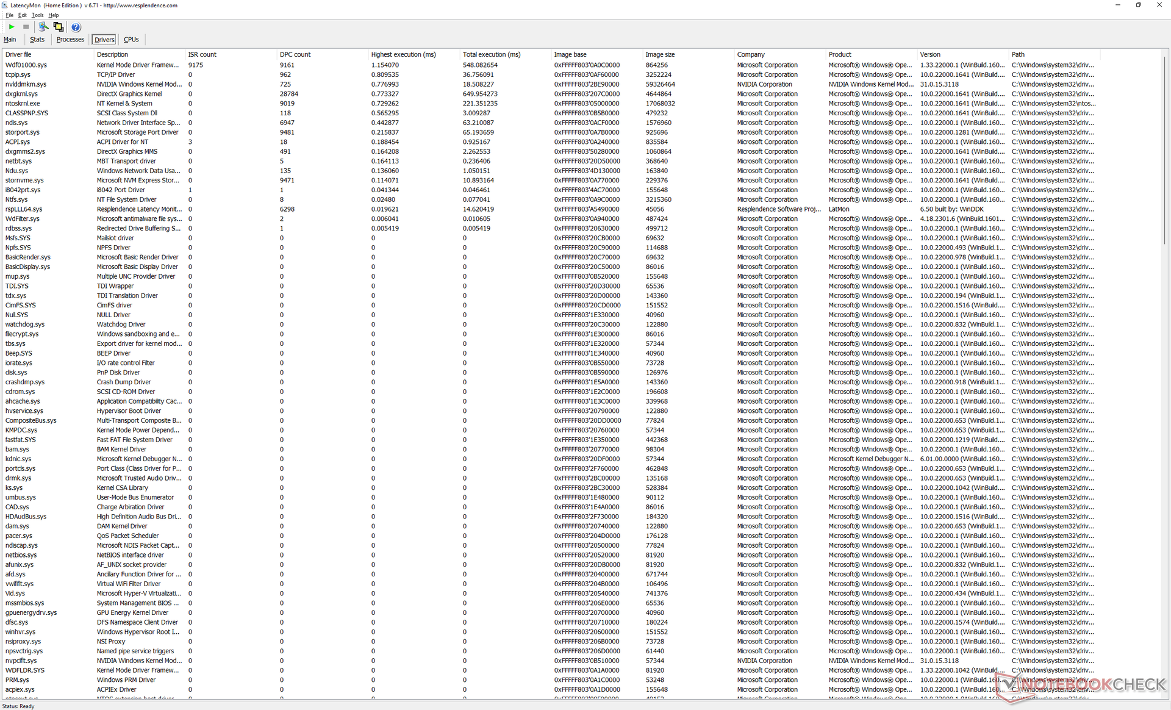Open options via the computer tools icon

(x=43, y=27)
